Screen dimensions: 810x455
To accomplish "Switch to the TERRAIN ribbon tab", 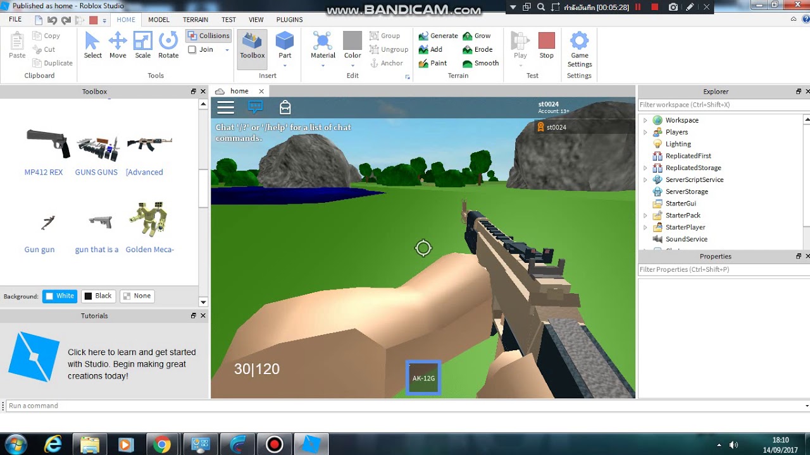I will click(x=196, y=20).
